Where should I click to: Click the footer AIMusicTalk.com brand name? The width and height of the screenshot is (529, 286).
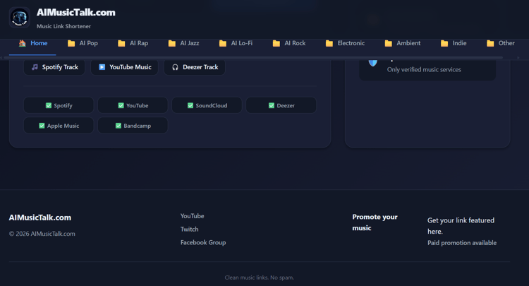pos(40,218)
